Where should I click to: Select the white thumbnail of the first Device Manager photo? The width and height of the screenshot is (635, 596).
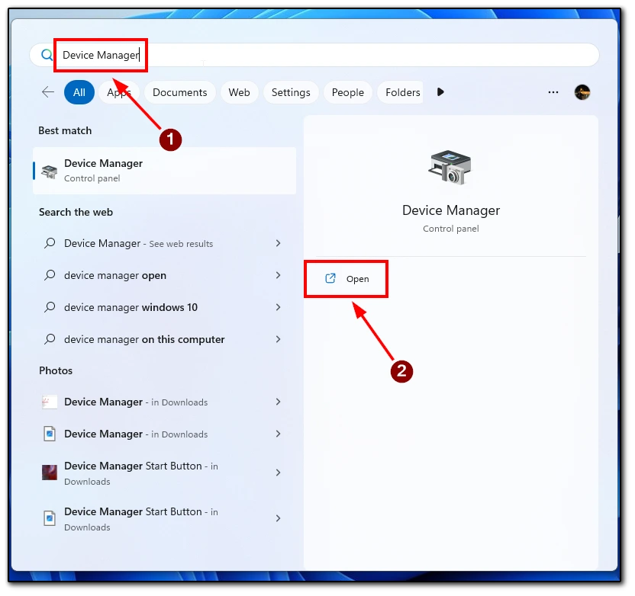[x=50, y=402]
